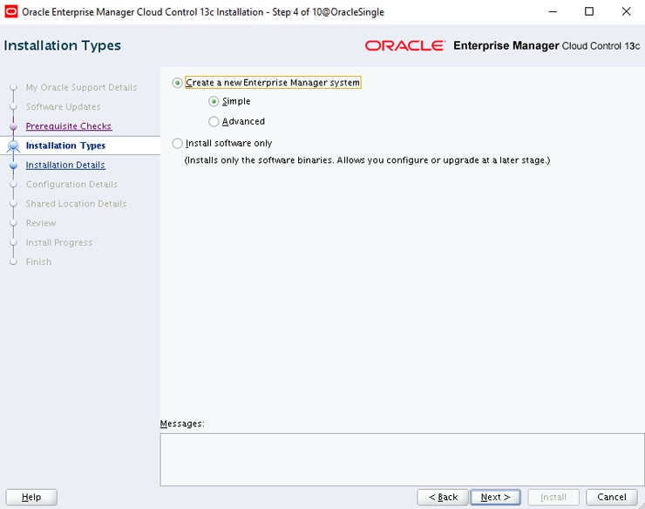Click the ORACLE logo in header
Image resolution: width=645 pixels, height=509 pixels.
pos(404,45)
